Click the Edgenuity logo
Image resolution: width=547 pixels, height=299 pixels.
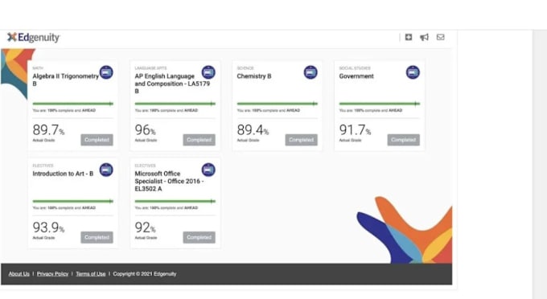pos(34,37)
